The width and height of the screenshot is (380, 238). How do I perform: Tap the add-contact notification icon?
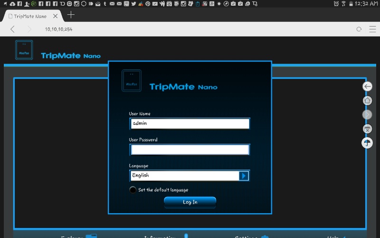27,4
